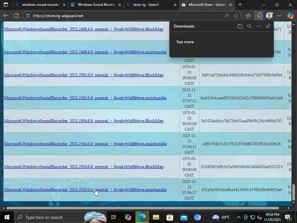Select SHA-1 hash a3bb784631d2c782f2f334ff672019826240fe26
Viewport: 297px width, 223px height.
[242, 144]
